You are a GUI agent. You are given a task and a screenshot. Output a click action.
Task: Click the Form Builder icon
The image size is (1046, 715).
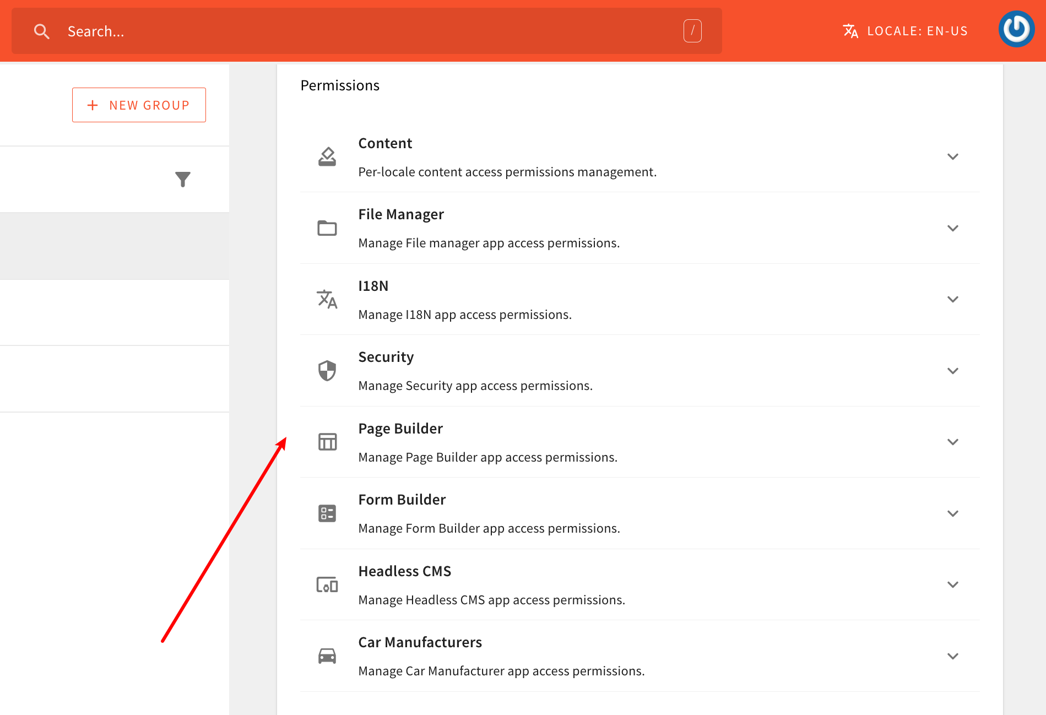pyautogui.click(x=327, y=513)
